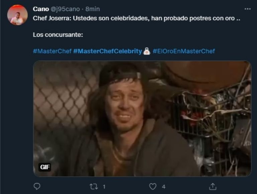Open the three-dot more options menu

pyautogui.click(x=248, y=9)
